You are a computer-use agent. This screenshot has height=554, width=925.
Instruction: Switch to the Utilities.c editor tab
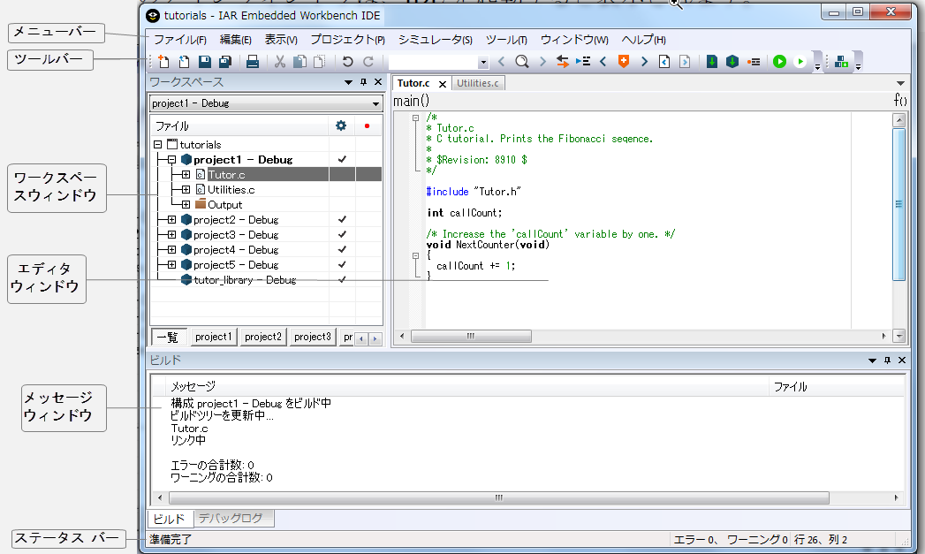click(477, 83)
